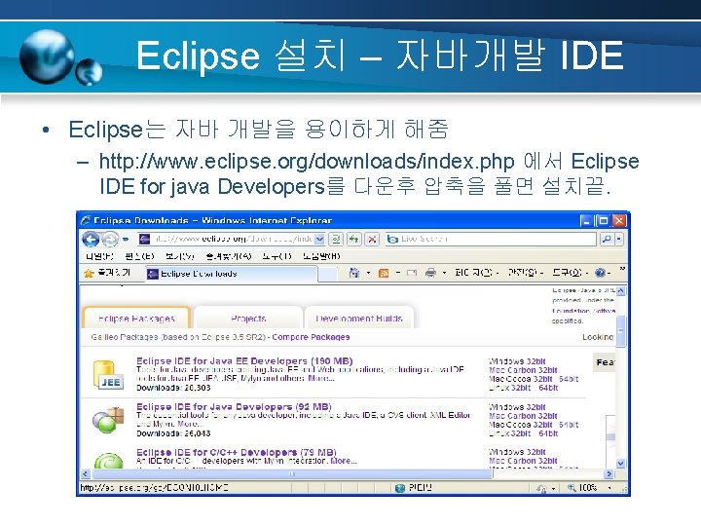Click the browser Back arrow button
The height and width of the screenshot is (526, 701).
(91, 240)
